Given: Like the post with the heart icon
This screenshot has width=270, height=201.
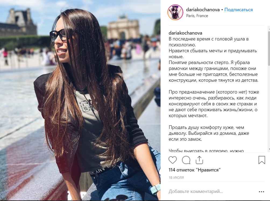Looking at the screenshot, I should click(x=173, y=160).
